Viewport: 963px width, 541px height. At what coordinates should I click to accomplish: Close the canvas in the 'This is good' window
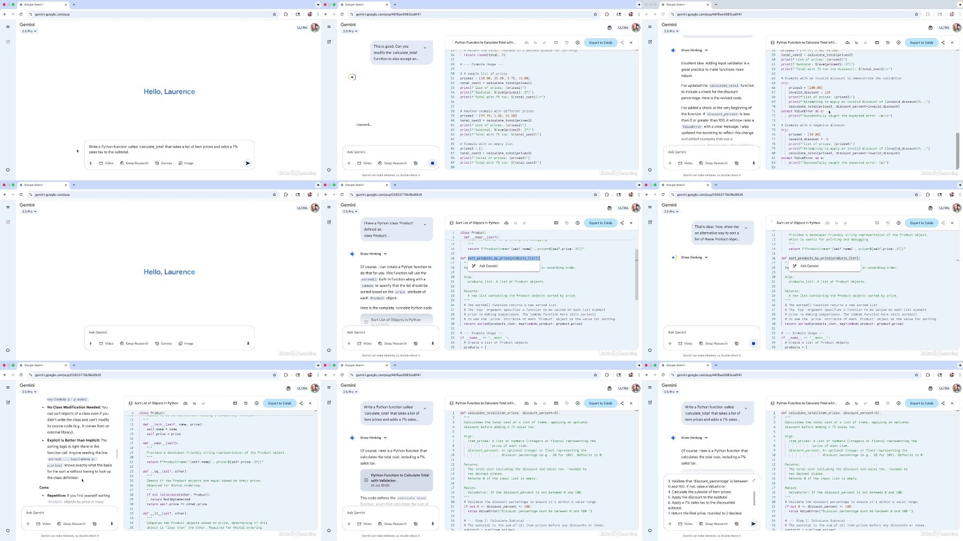(x=631, y=43)
